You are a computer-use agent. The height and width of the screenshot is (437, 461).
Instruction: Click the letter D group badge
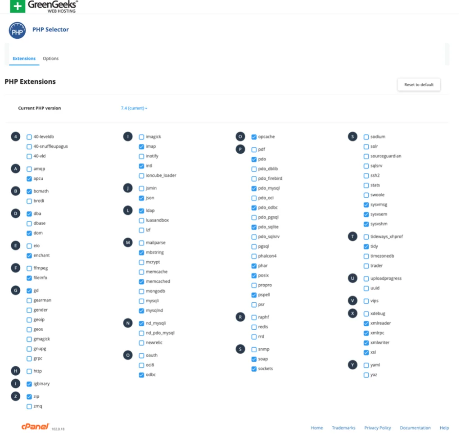coord(16,214)
